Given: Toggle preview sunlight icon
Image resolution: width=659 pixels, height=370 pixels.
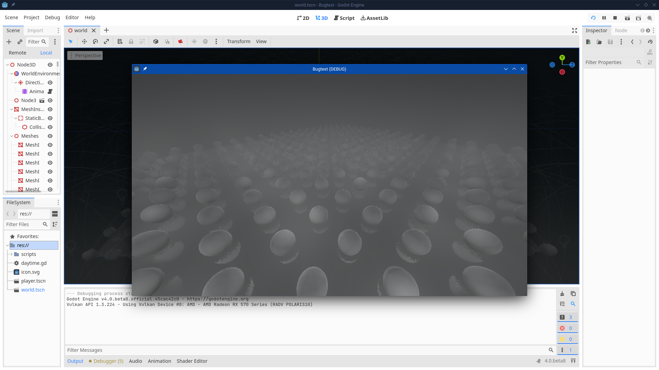Looking at the screenshot, I should pos(194,41).
